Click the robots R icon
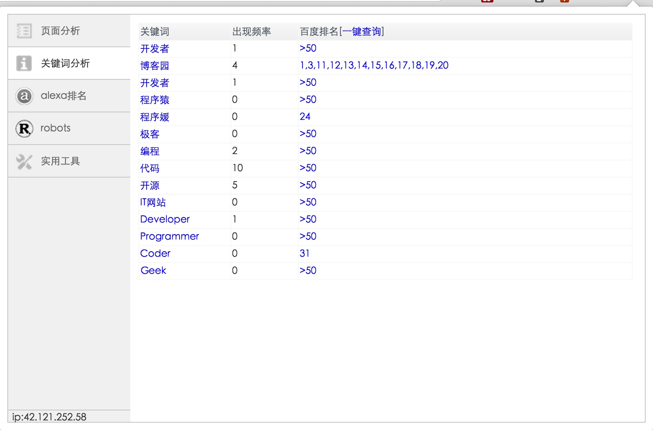Screen dimensions: 653x430 pos(24,129)
